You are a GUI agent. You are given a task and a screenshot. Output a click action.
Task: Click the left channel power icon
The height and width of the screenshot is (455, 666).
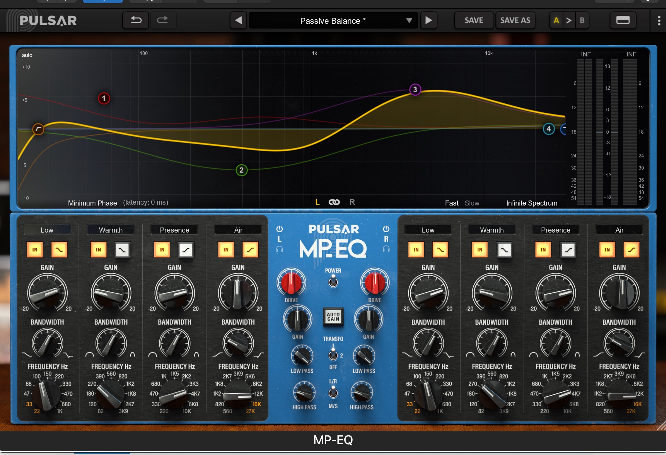click(280, 229)
